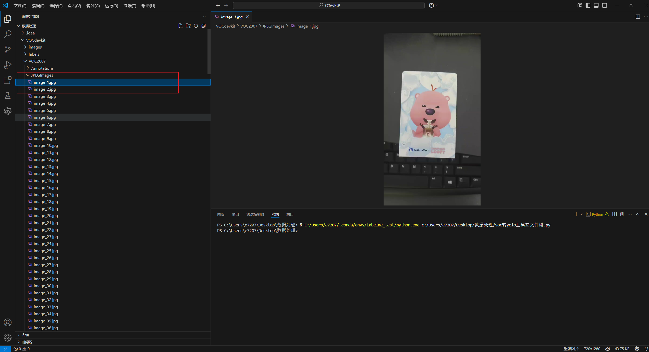Screen dimensions: 649x352
Task: Toggle the secondary side bar
Action: click(x=605, y=5)
